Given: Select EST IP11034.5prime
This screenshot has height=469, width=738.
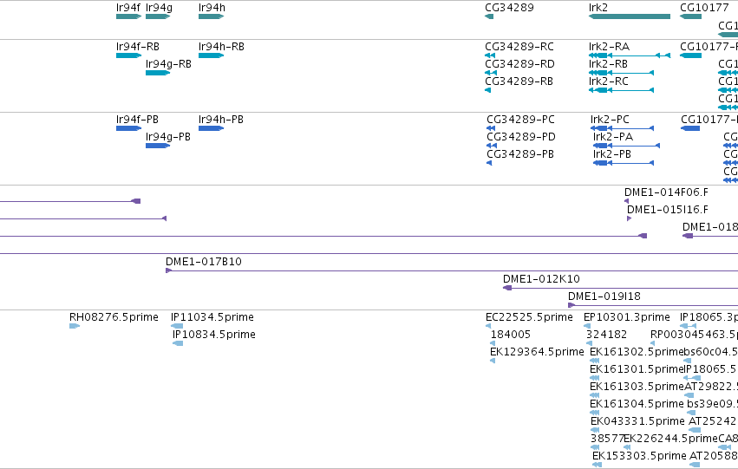Looking at the screenshot, I should [177, 326].
